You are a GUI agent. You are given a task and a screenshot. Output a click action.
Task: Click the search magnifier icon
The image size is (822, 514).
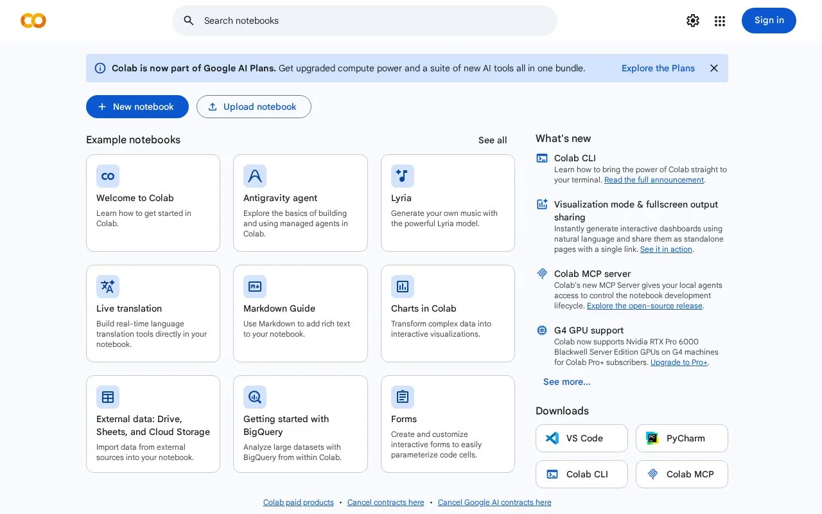coord(189,21)
